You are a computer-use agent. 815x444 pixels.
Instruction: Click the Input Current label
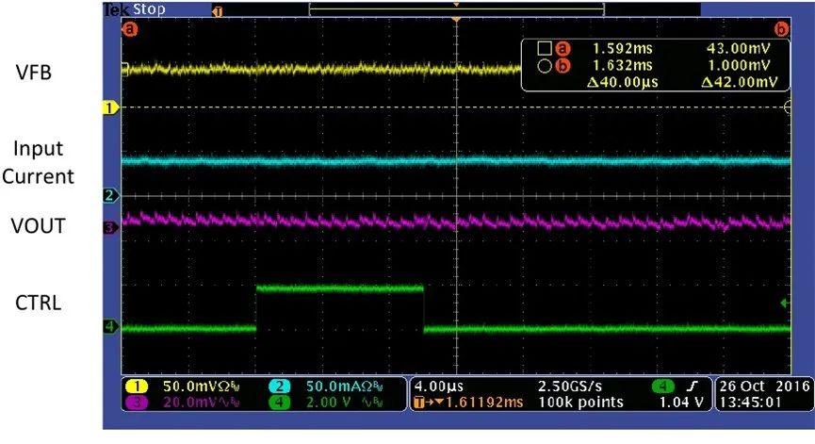38,162
